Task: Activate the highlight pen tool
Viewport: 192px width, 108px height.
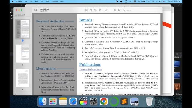Action: [106, 10]
